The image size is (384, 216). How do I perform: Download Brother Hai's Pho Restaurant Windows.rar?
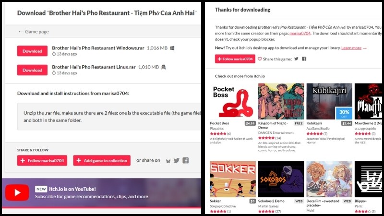pyautogui.click(x=32, y=51)
